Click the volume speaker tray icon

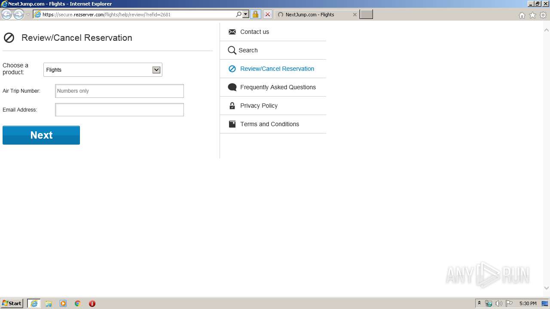(499, 303)
